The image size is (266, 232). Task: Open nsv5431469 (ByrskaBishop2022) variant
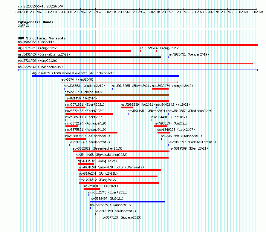44,54
